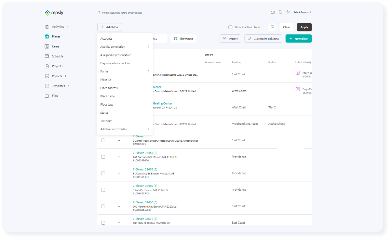
Task: Open the settings gear icon
Action: (x=288, y=12)
